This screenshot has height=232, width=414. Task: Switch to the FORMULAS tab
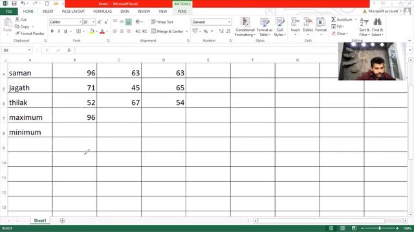pos(102,12)
